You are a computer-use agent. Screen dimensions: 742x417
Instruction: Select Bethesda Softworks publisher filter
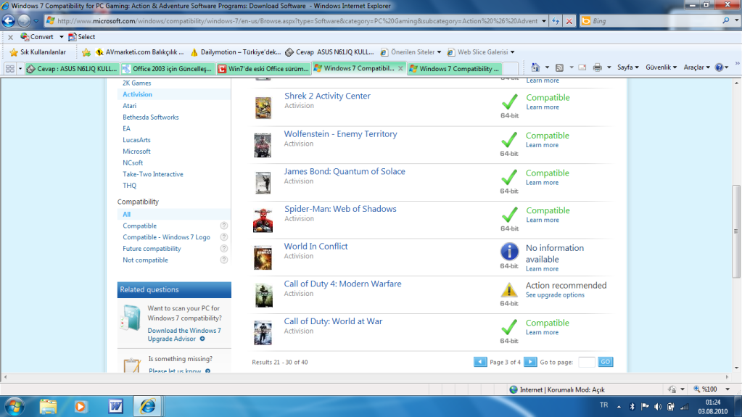(150, 117)
